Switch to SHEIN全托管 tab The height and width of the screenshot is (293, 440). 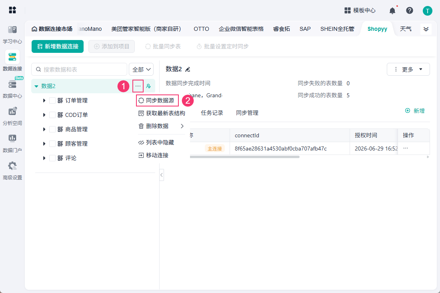click(x=337, y=29)
